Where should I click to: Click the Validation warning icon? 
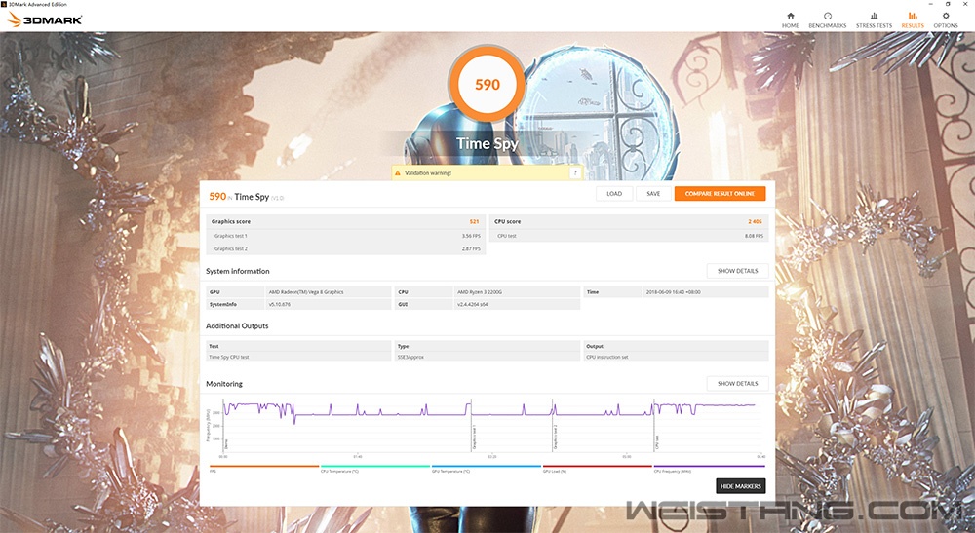coord(398,173)
